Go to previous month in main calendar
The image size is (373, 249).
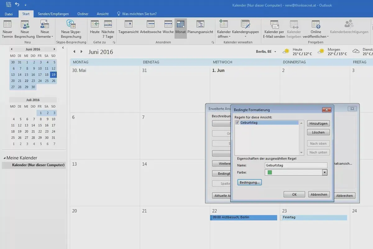click(74, 52)
